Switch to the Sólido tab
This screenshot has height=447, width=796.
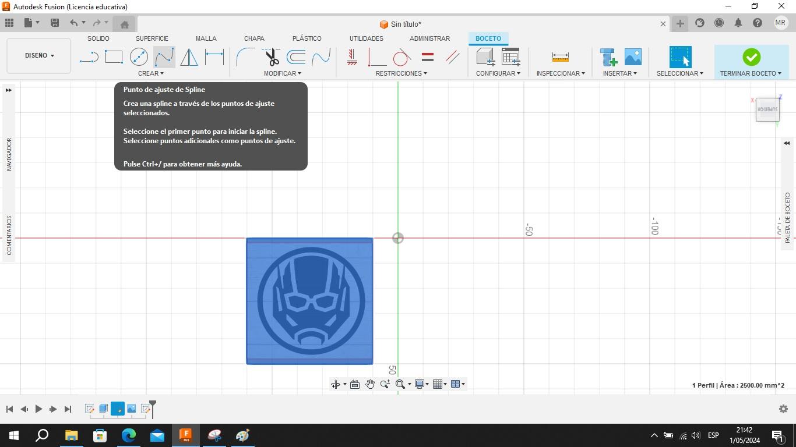[x=98, y=38]
